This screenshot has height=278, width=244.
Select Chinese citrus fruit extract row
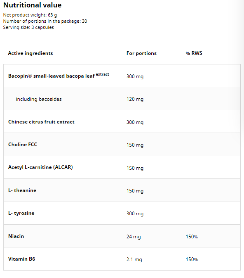point(122,121)
